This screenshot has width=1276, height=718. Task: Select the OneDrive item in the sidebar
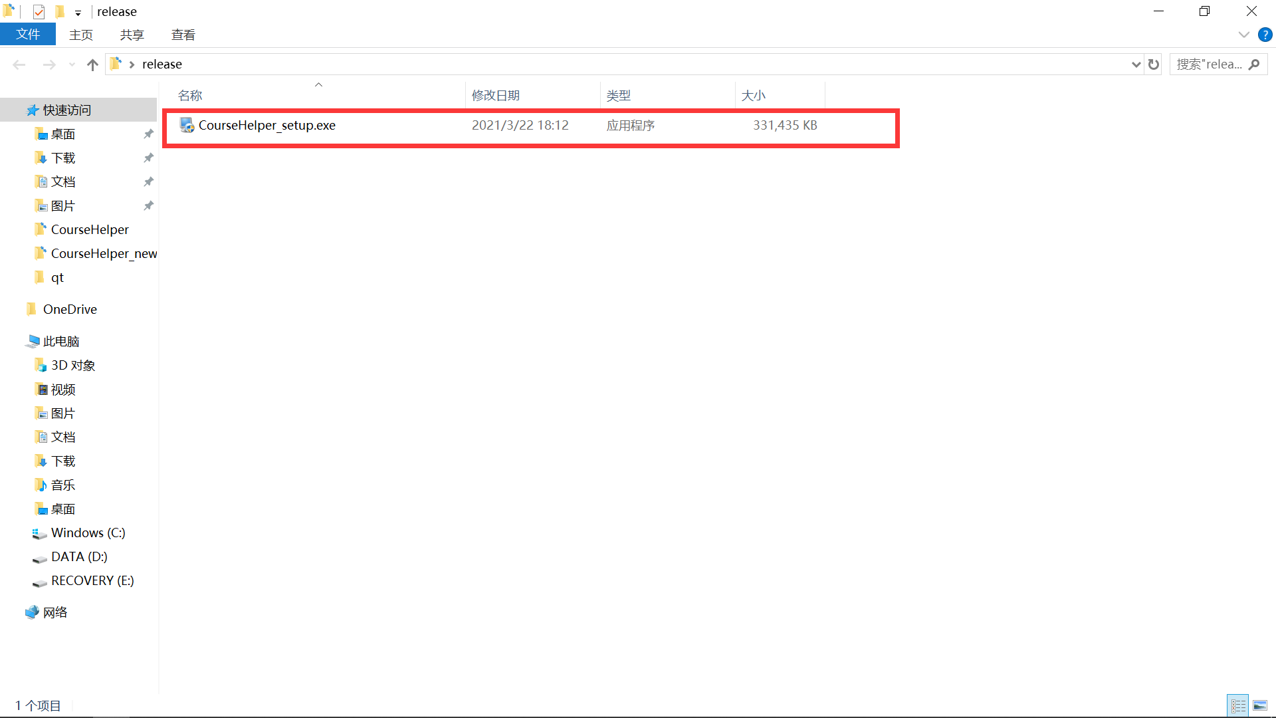coord(68,308)
